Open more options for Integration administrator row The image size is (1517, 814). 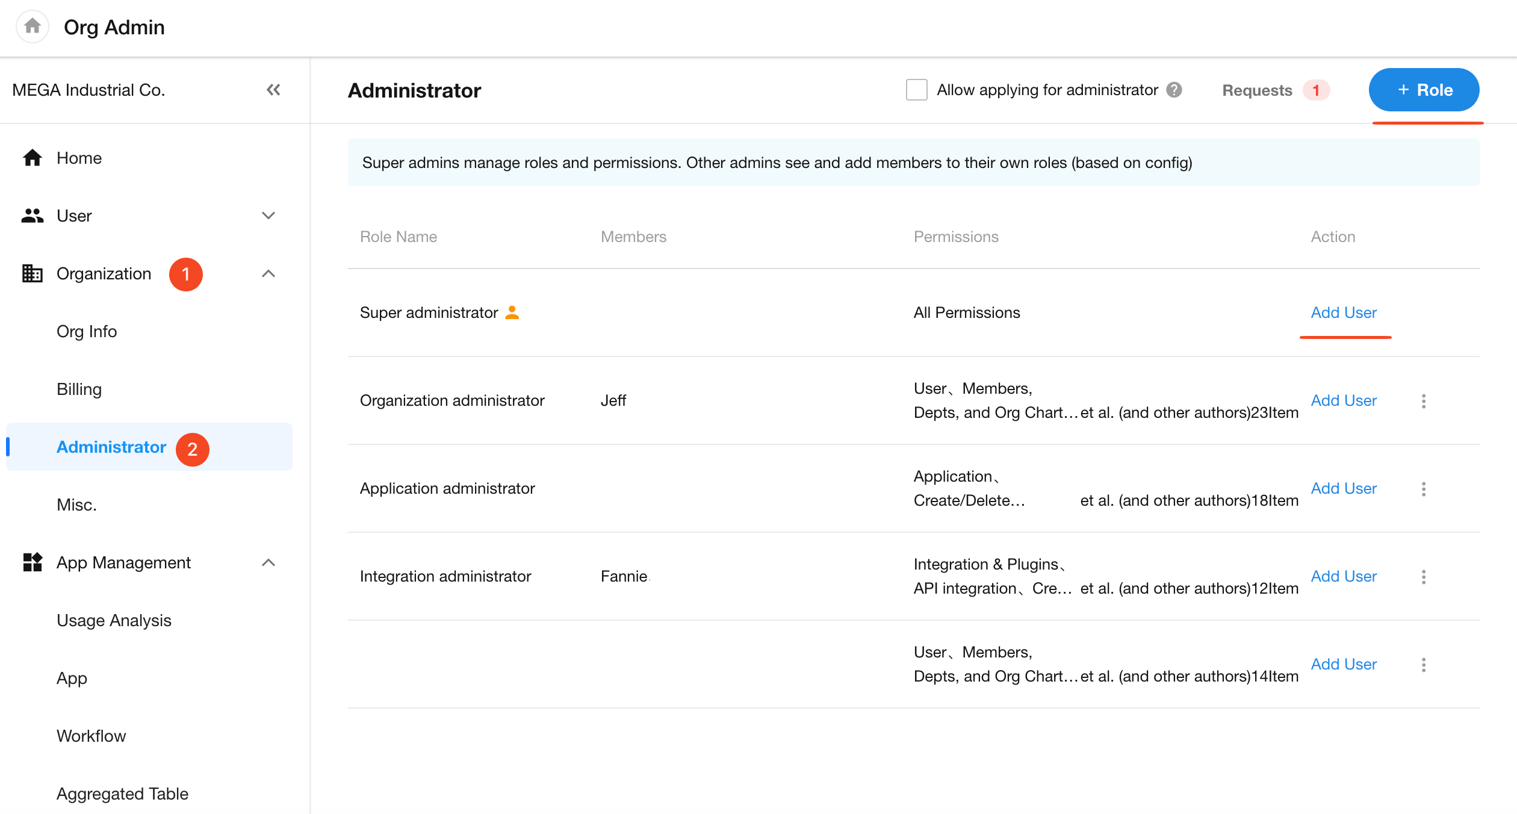1423,577
